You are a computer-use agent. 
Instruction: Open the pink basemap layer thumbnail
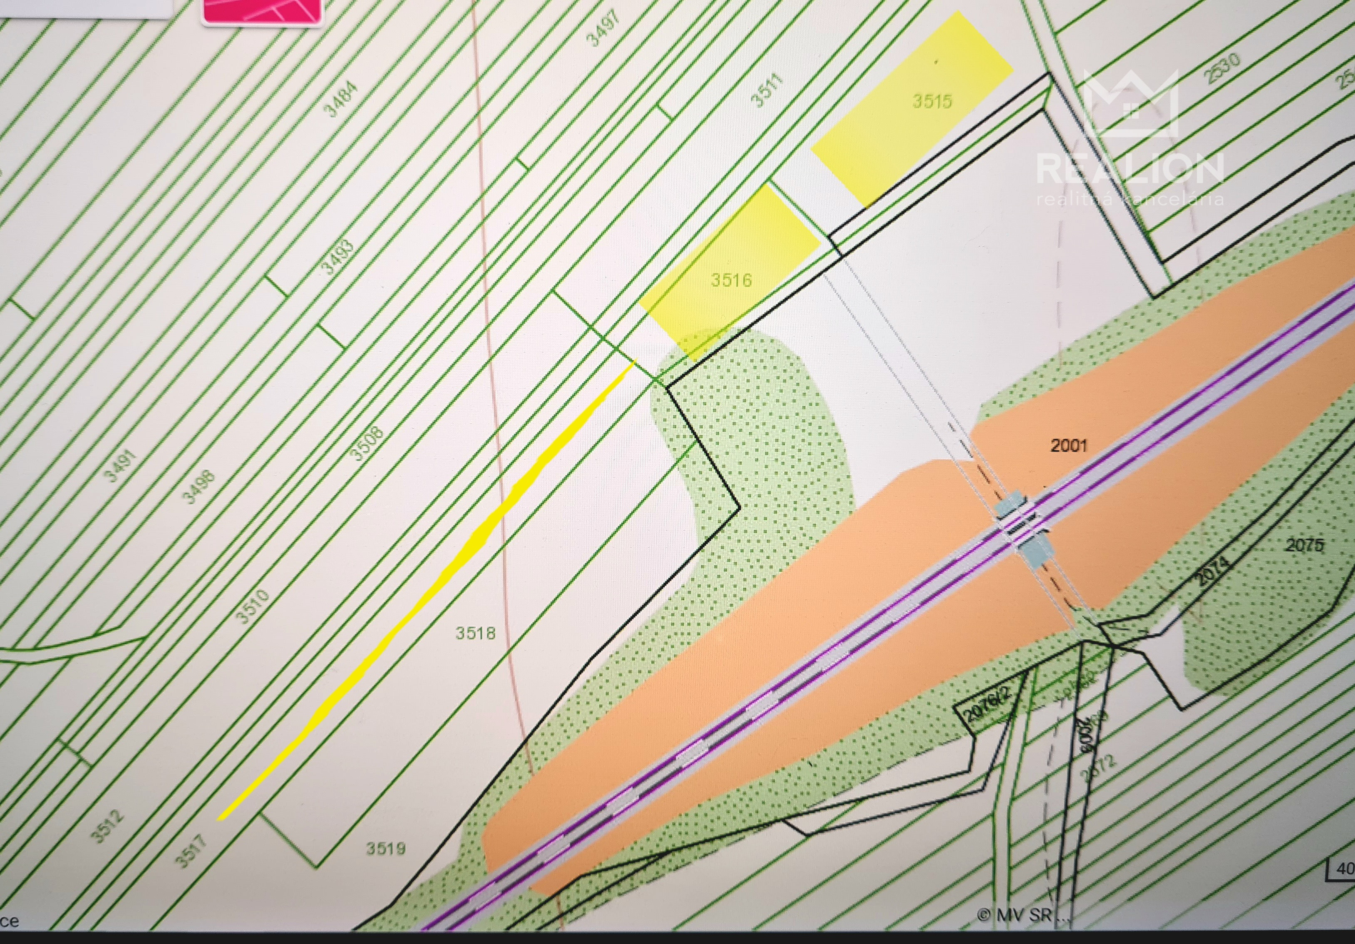click(262, 11)
